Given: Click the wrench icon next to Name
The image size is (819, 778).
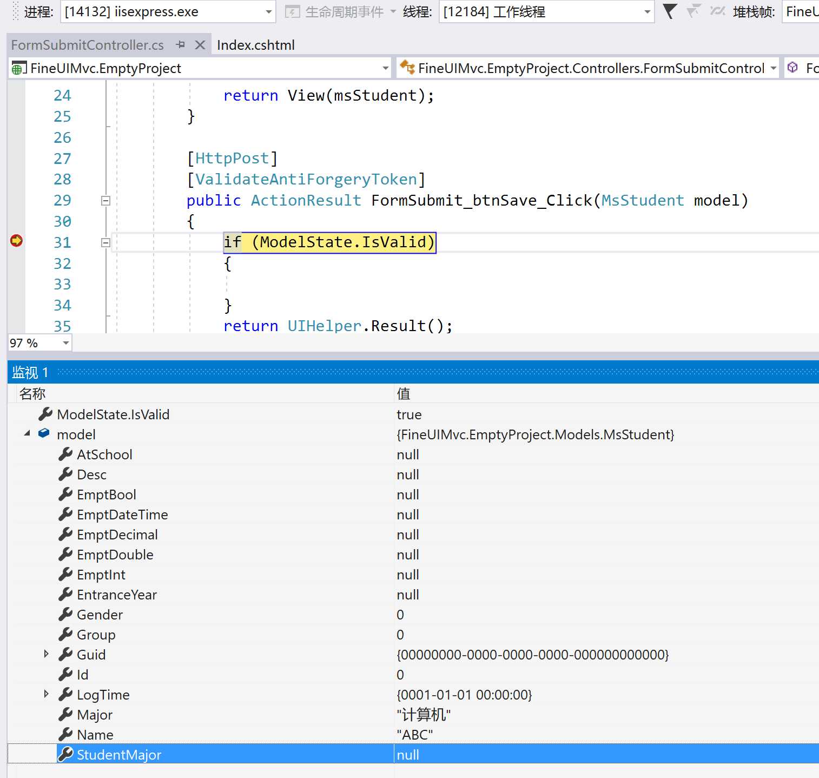Looking at the screenshot, I should coord(65,734).
